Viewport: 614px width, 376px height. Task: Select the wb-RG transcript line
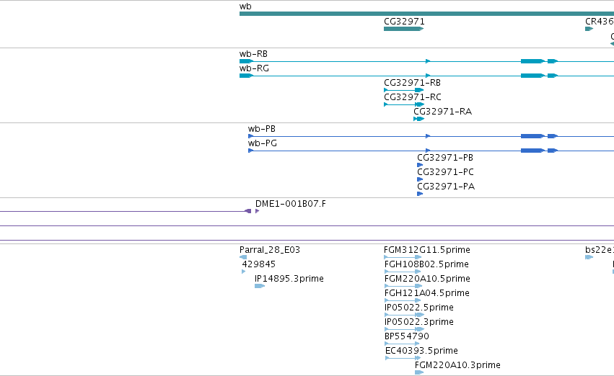tap(426, 76)
